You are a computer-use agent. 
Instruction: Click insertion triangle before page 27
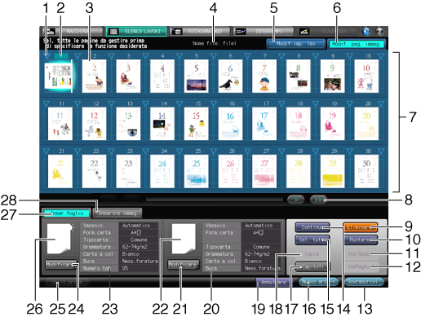(247, 152)
